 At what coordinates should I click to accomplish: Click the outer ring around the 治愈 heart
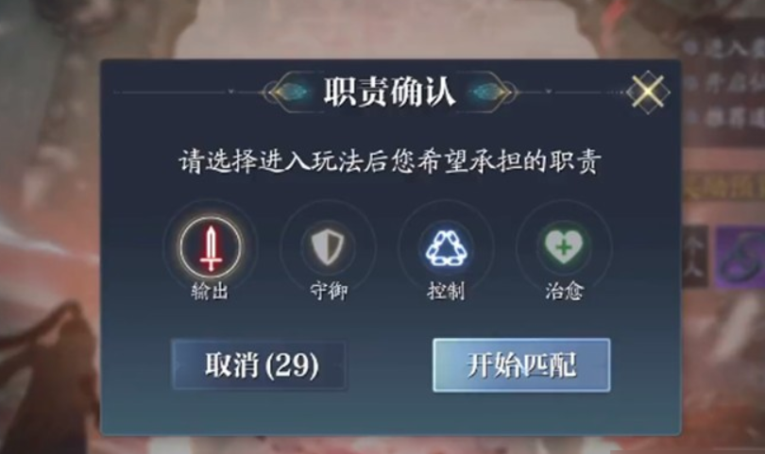click(x=564, y=247)
